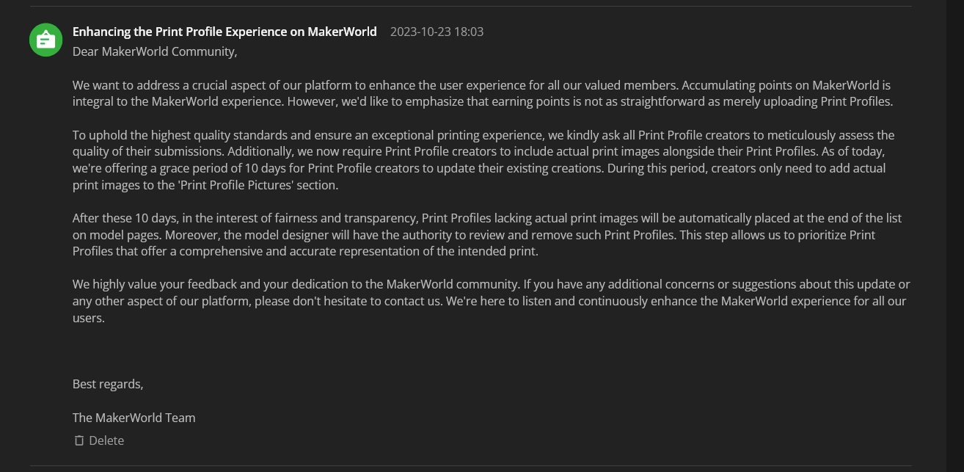Click the "Best regards," closing line
This screenshot has height=472, width=964.
coord(108,384)
